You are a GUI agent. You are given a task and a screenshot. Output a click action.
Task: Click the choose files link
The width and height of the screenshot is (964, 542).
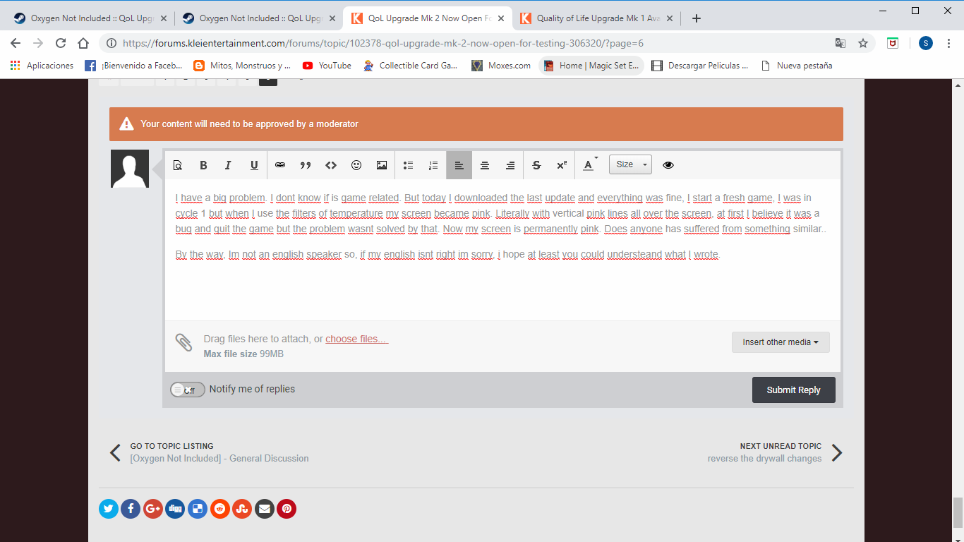pos(356,339)
